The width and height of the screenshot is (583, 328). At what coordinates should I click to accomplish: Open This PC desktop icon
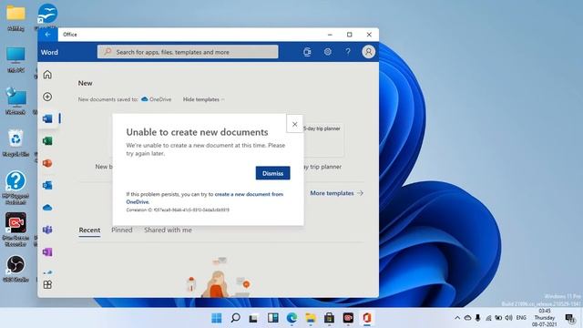point(15,59)
